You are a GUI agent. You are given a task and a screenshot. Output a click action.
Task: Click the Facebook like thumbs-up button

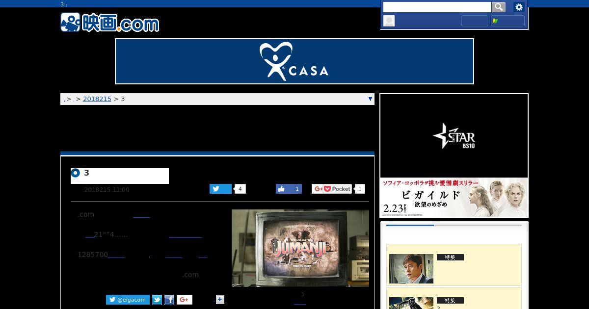pos(289,189)
